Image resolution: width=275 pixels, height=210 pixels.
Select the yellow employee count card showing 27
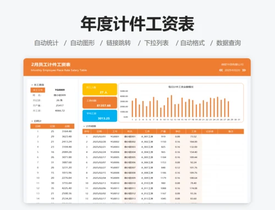[100, 89]
